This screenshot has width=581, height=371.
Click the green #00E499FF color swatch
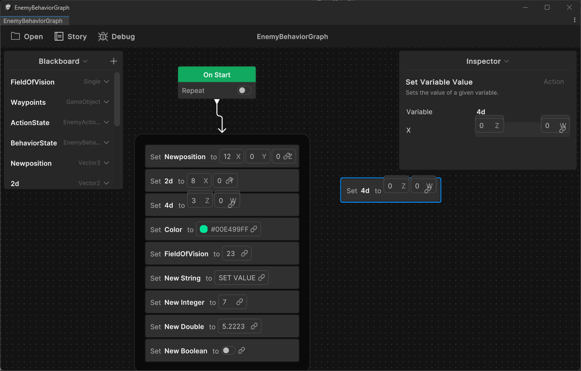203,229
